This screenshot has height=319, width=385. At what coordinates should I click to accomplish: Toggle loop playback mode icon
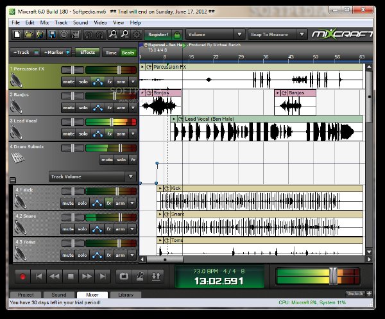click(124, 277)
